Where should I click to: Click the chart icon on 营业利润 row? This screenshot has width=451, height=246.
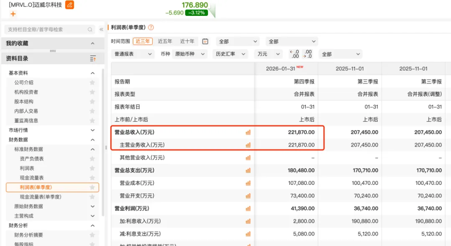tap(248, 208)
